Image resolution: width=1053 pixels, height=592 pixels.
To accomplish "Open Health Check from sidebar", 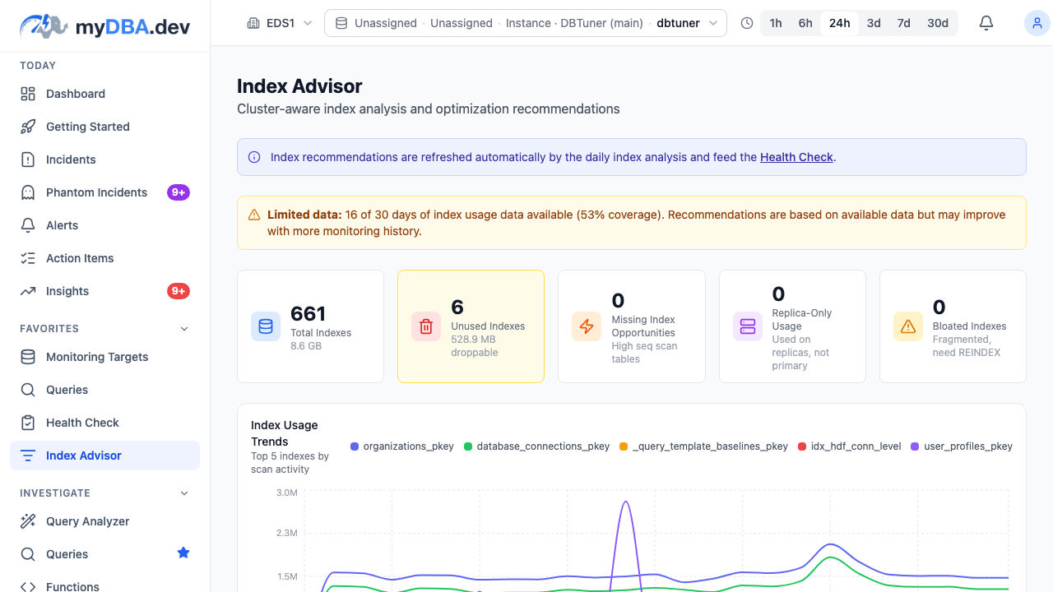I will (104, 423).
